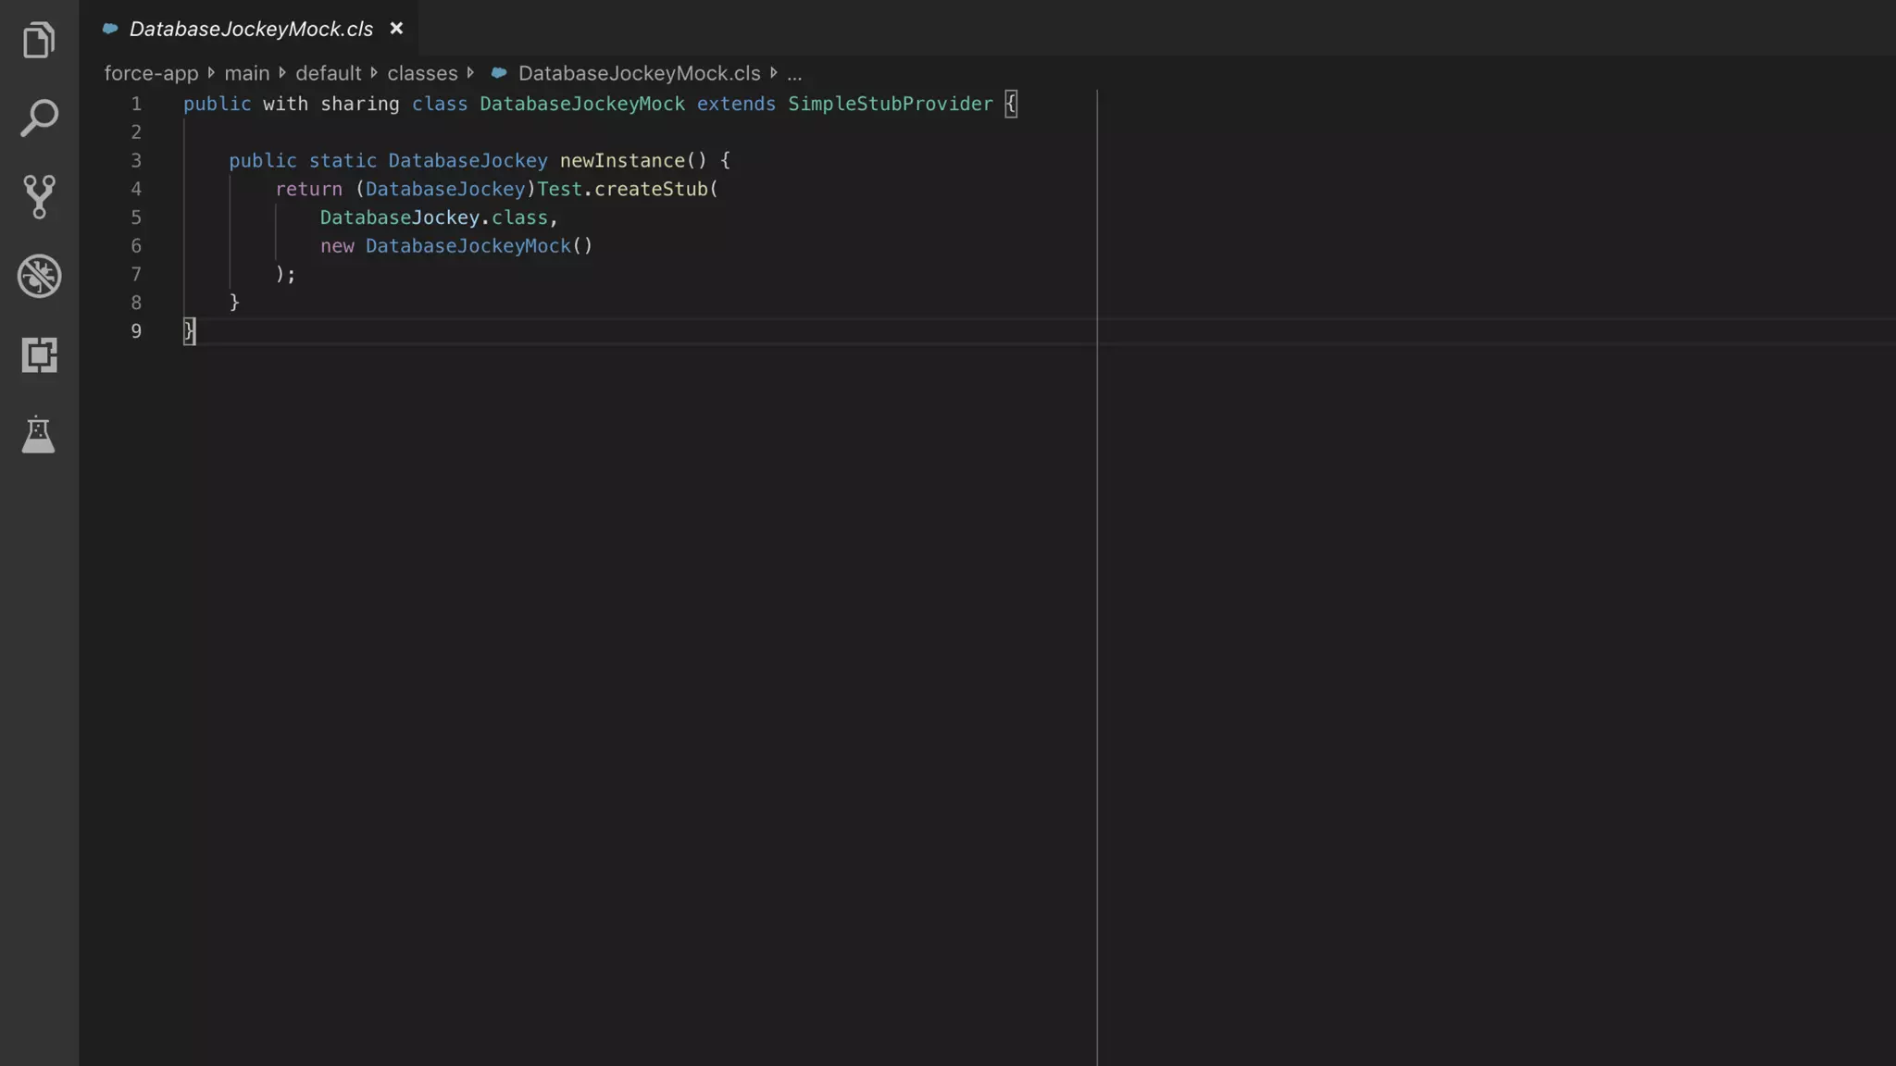Click the createStub method call
Viewport: 1896px width, 1066px height.
click(x=651, y=189)
